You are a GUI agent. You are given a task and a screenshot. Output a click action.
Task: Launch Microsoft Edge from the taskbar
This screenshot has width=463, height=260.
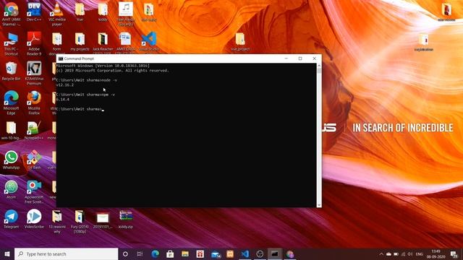[x=155, y=253]
